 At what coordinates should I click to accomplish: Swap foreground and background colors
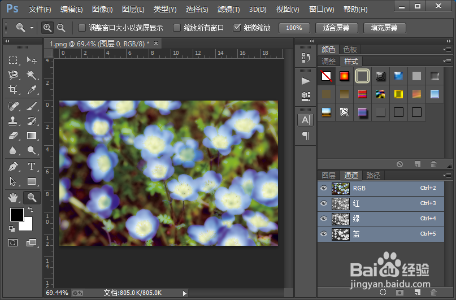31,209
